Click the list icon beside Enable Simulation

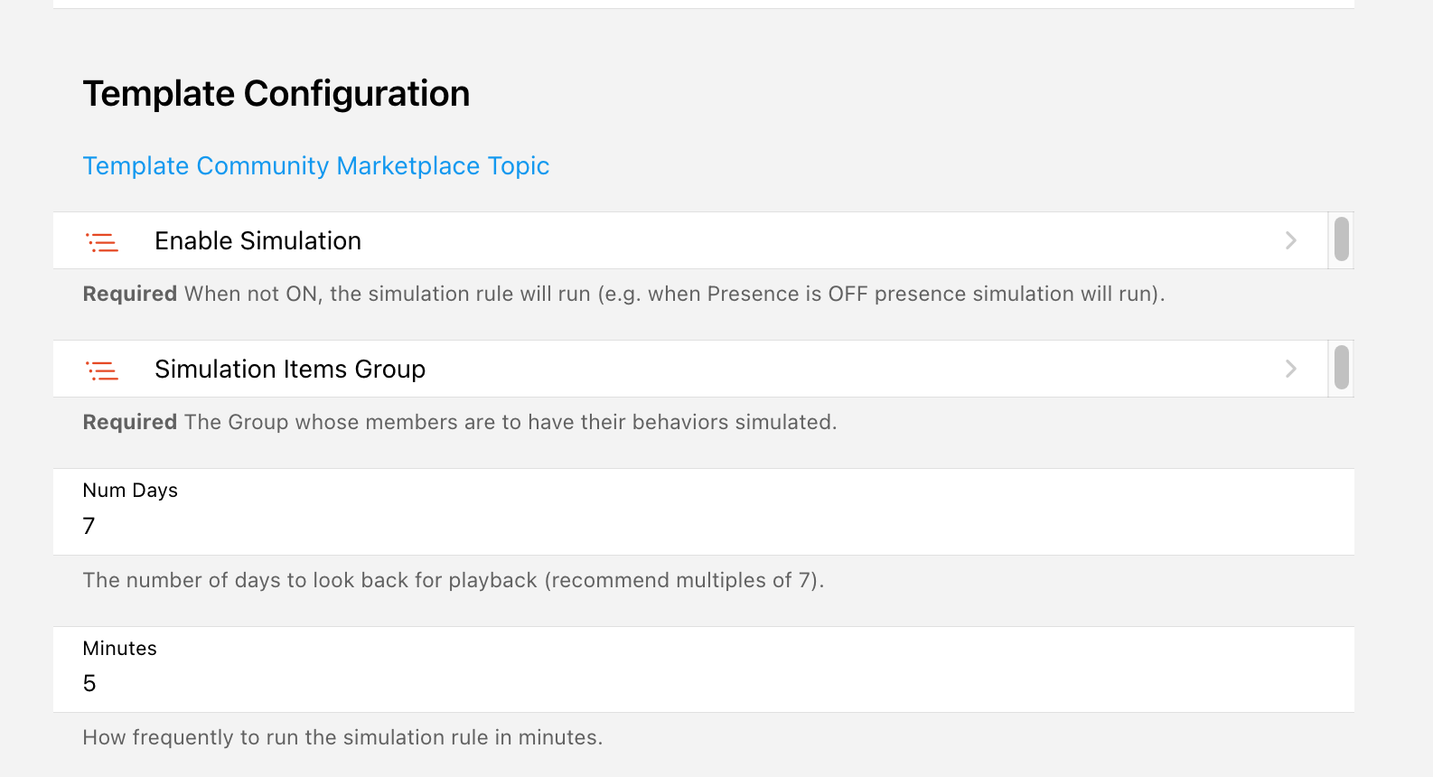(x=102, y=241)
